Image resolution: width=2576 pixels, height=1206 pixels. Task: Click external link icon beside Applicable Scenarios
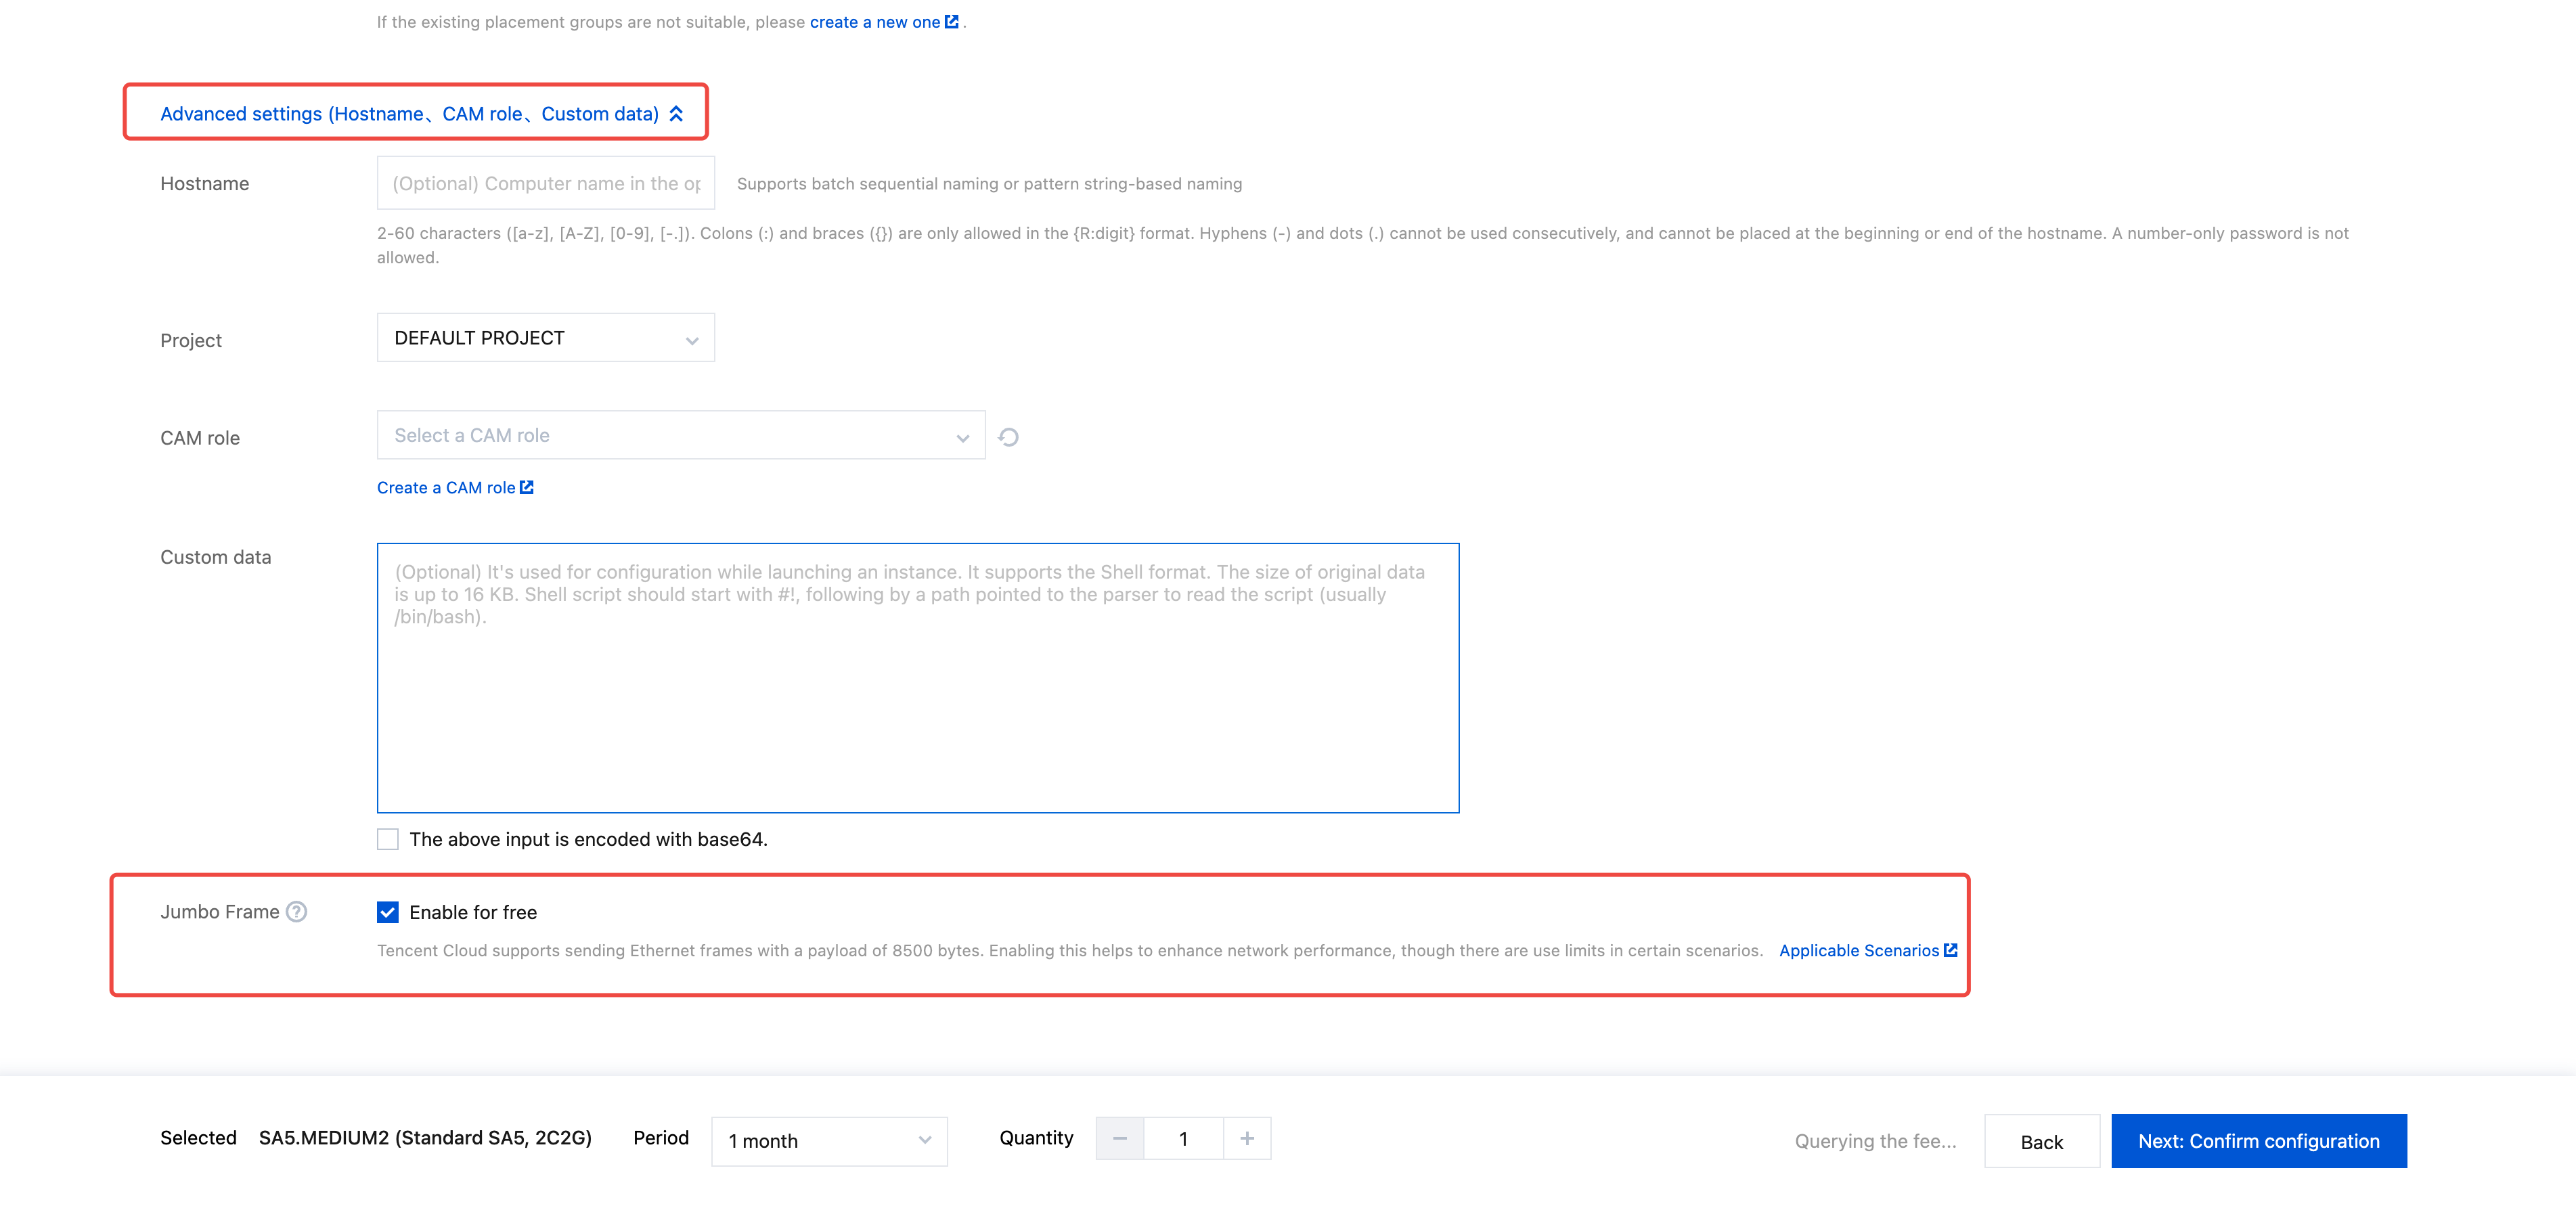point(1950,950)
